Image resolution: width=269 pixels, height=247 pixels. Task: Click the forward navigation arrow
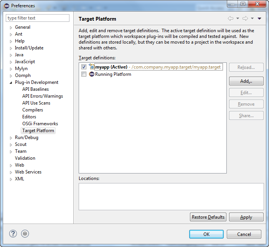(x=245, y=18)
